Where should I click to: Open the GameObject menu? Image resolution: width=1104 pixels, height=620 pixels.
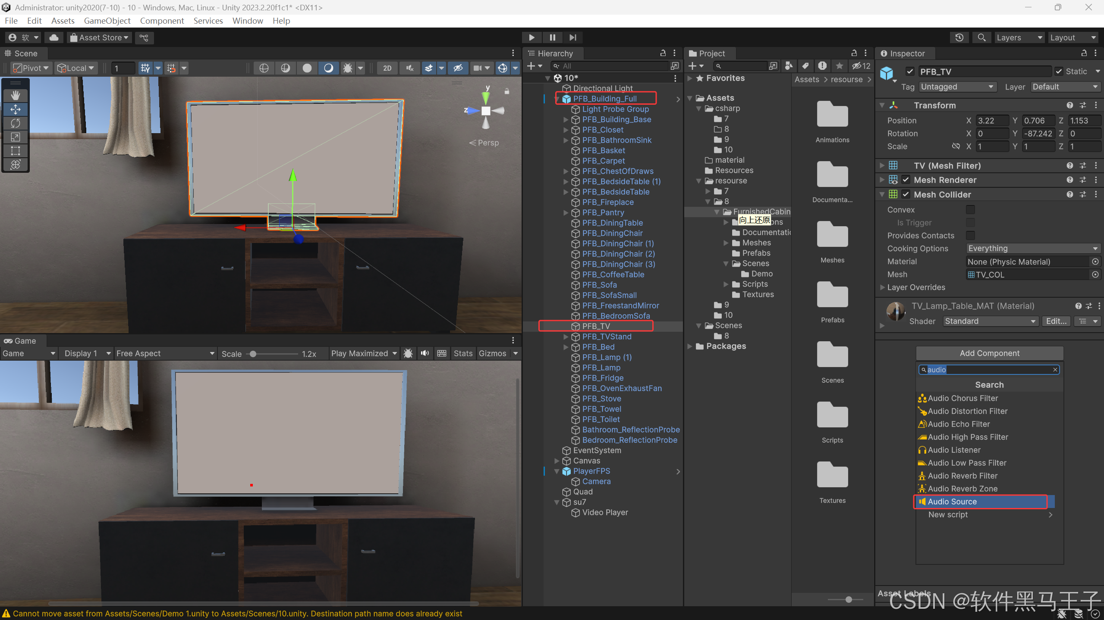click(107, 21)
